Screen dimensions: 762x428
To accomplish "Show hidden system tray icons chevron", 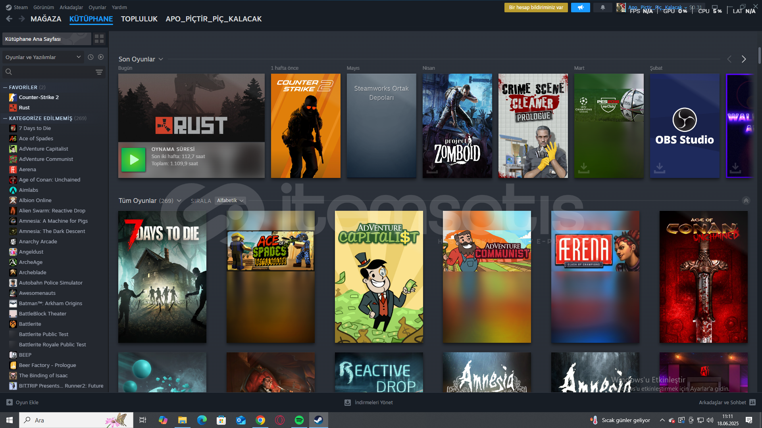I will 662,420.
